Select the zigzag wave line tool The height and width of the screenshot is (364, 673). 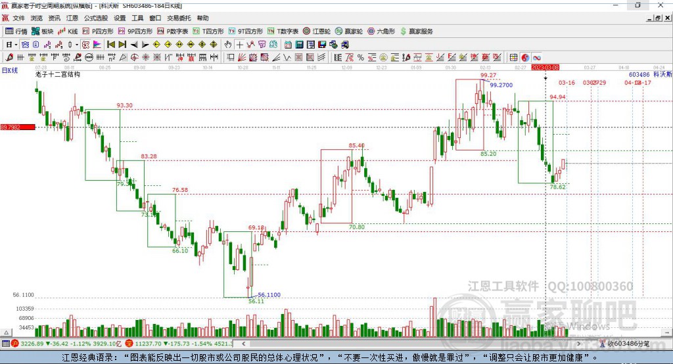pyautogui.click(x=287, y=57)
